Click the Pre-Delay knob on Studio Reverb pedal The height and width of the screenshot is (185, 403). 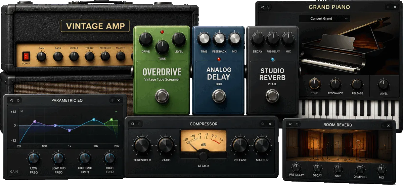coord(273,39)
